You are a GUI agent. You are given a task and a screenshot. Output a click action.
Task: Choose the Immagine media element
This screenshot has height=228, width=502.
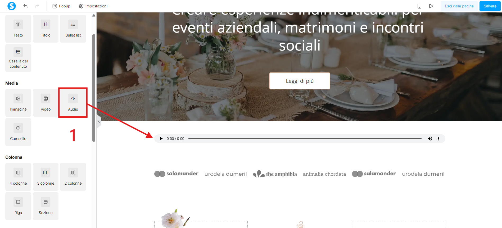tap(18, 103)
